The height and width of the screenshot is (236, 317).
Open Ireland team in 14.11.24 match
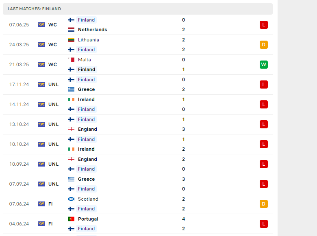coord(86,100)
